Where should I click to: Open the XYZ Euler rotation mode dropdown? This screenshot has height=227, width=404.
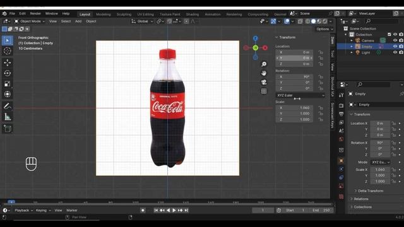300,95
